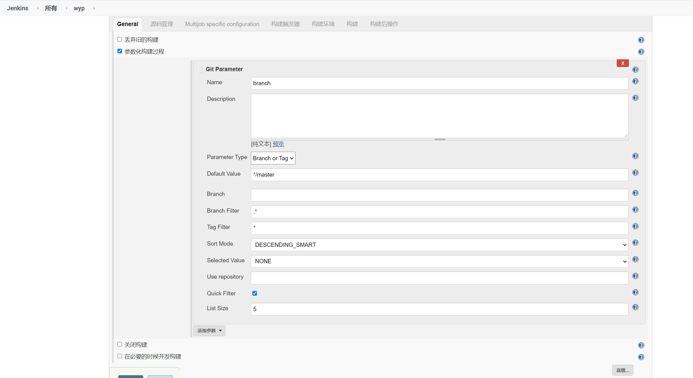Open help for the Quick Filter option

tap(636, 292)
